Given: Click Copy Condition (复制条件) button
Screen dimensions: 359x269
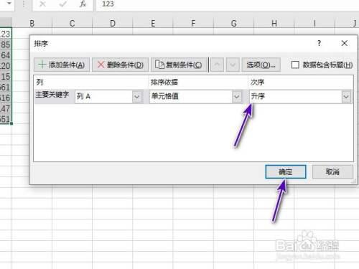Looking at the screenshot, I should [179, 65].
